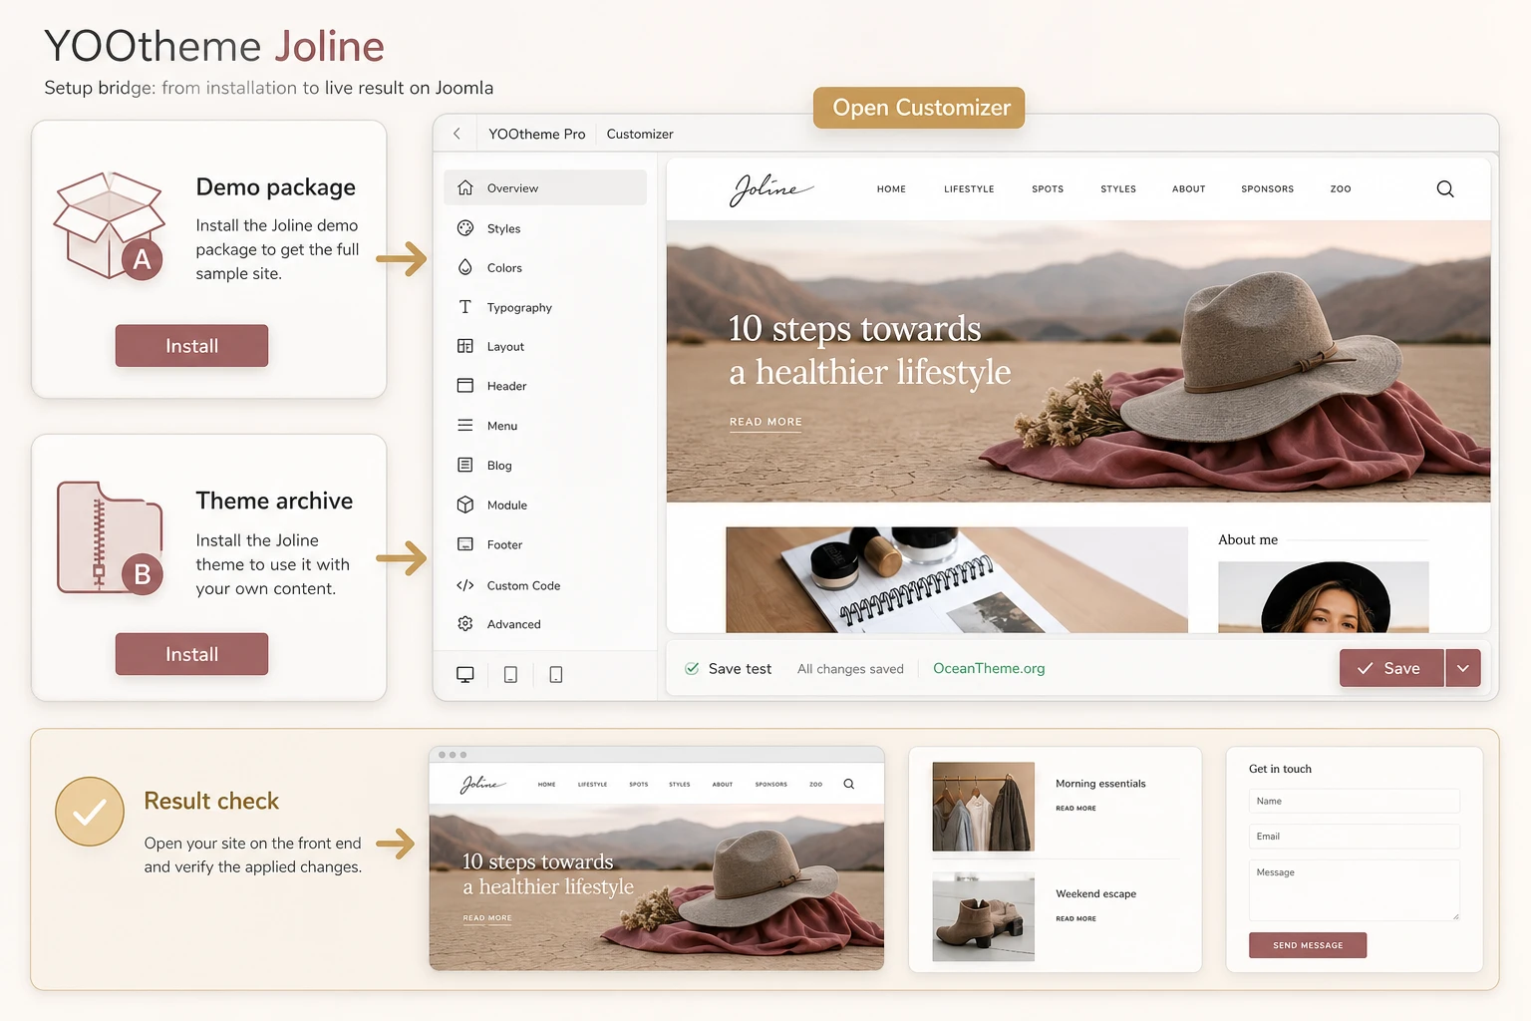This screenshot has width=1531, height=1021.
Task: Click the 'Morning essentials' title
Action: pyautogui.click(x=1100, y=784)
